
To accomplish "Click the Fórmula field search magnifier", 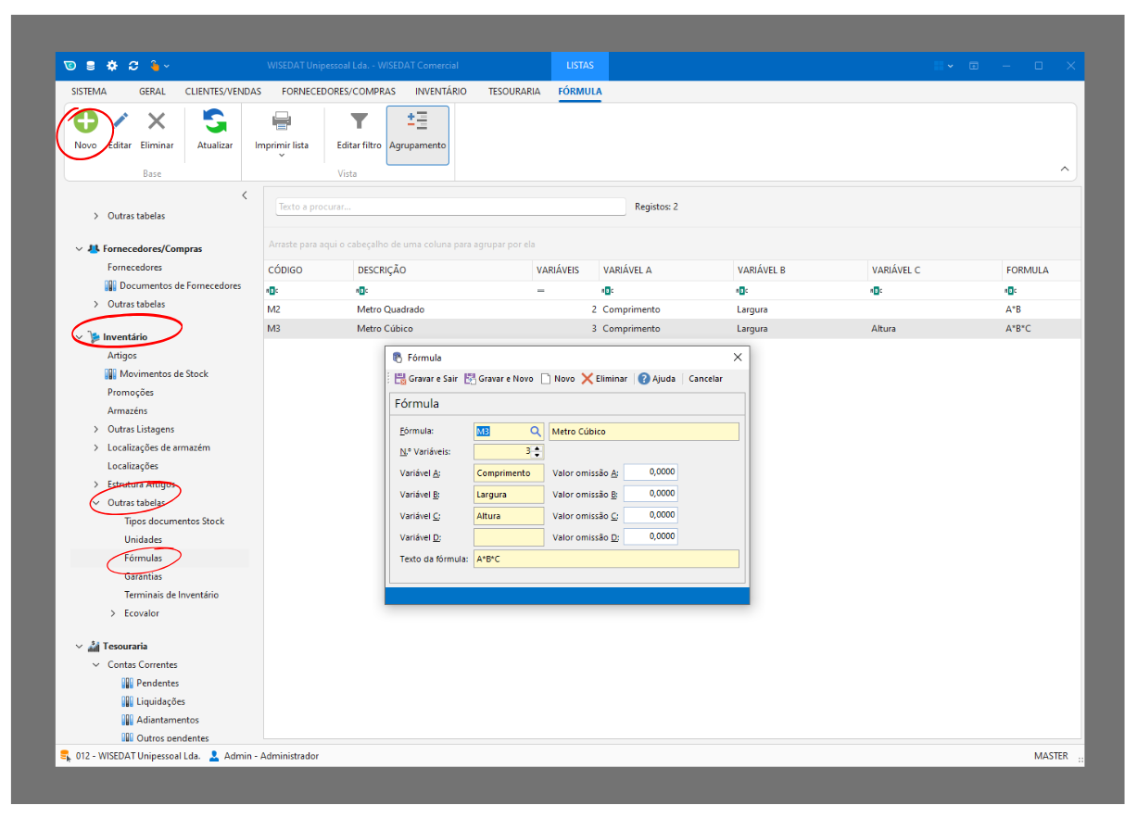I will (x=536, y=432).
